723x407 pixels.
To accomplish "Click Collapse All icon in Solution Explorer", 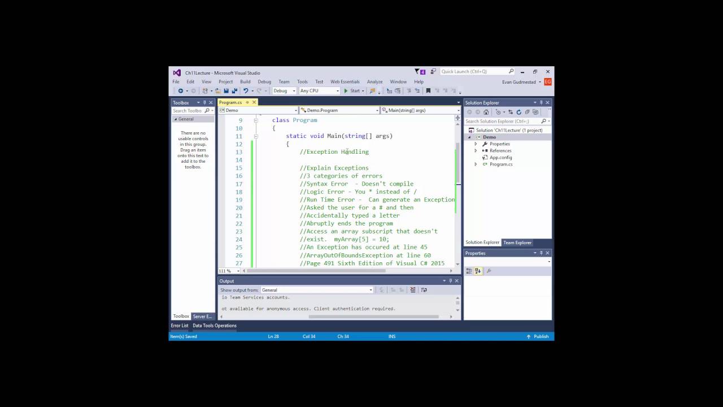I will 527,112.
